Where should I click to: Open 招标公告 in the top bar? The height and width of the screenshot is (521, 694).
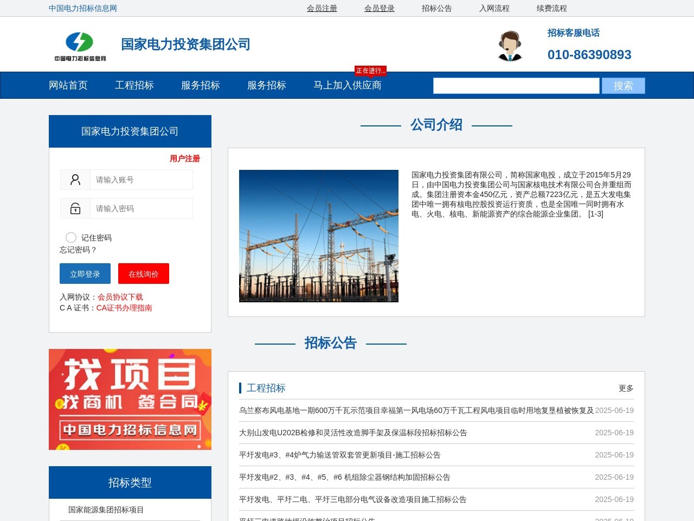[437, 8]
